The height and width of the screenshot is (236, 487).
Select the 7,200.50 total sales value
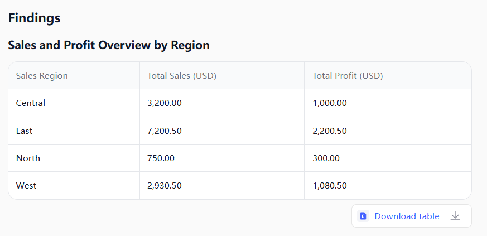click(x=165, y=131)
